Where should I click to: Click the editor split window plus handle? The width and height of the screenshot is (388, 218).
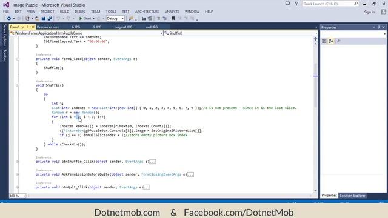point(315,39)
